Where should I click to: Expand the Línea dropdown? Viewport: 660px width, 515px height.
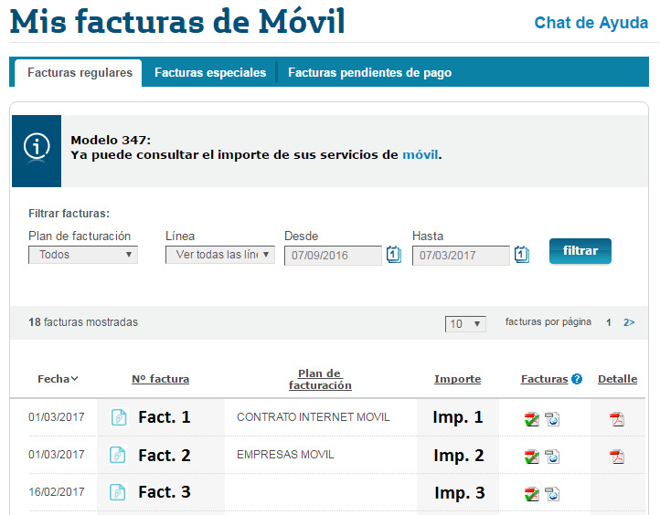click(220, 255)
